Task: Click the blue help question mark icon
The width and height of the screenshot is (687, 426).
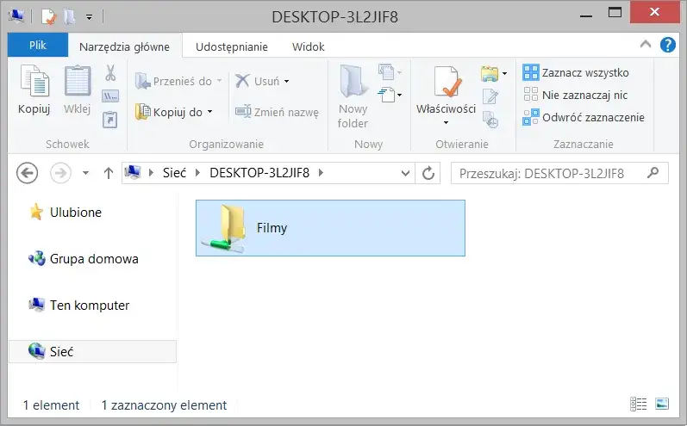Action: pos(668,45)
